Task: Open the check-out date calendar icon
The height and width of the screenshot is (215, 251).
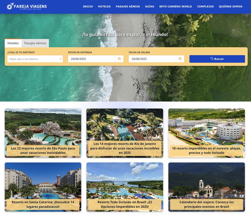Action: coord(180,59)
